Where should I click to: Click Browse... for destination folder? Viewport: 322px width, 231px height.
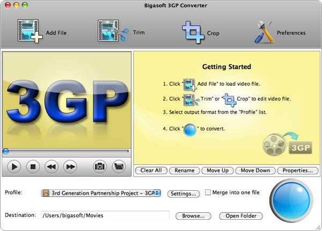pyautogui.click(x=193, y=216)
